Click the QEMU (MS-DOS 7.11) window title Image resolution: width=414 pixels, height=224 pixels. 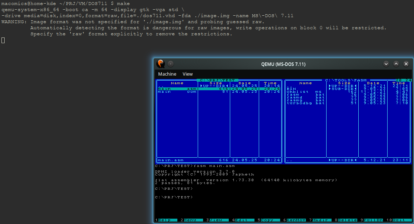click(283, 64)
